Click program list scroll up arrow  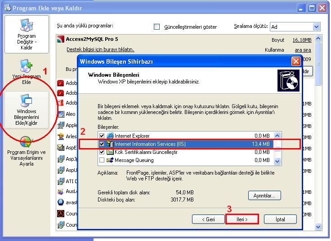318,38
